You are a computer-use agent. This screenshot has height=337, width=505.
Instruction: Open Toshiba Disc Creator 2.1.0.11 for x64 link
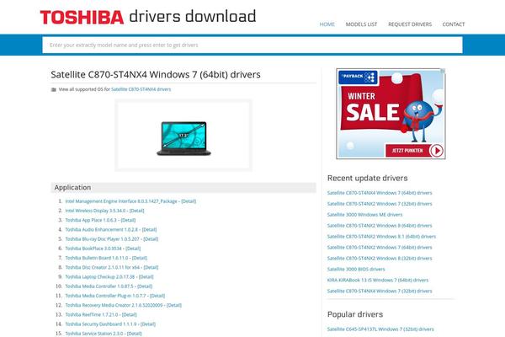coord(103,267)
